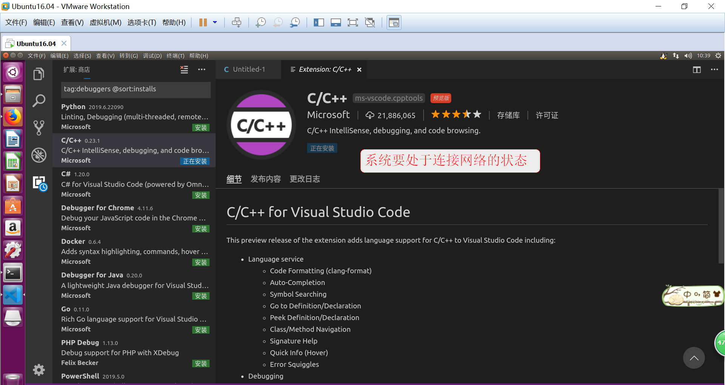The height and width of the screenshot is (385, 725).
Task: Switch to the Untitled-1 editor tab
Action: click(248, 69)
